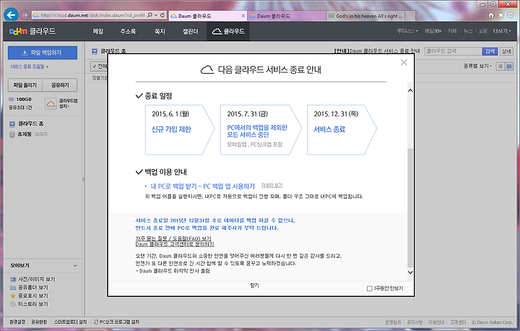Click the scroll-down arrow in the dialog
This screenshot has height=331, width=520.
[410, 272]
